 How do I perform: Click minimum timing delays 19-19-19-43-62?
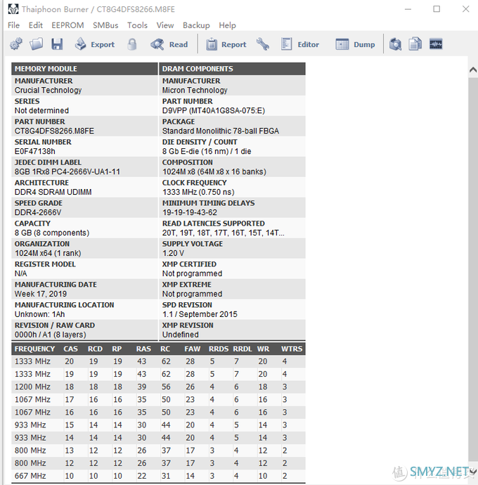click(190, 213)
